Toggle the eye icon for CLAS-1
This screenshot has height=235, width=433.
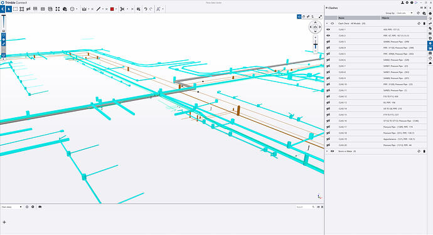point(328,29)
